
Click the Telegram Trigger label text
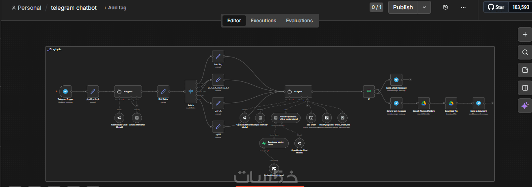tap(65, 99)
